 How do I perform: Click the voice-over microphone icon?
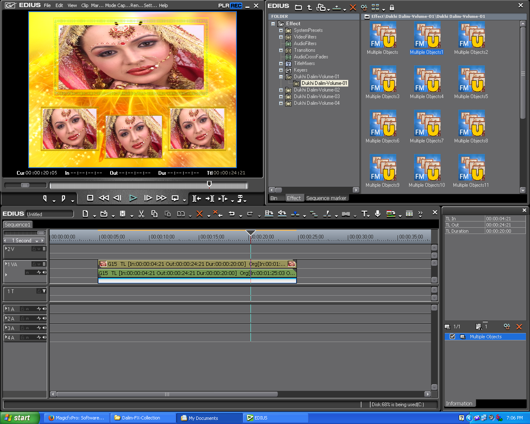[x=378, y=214]
